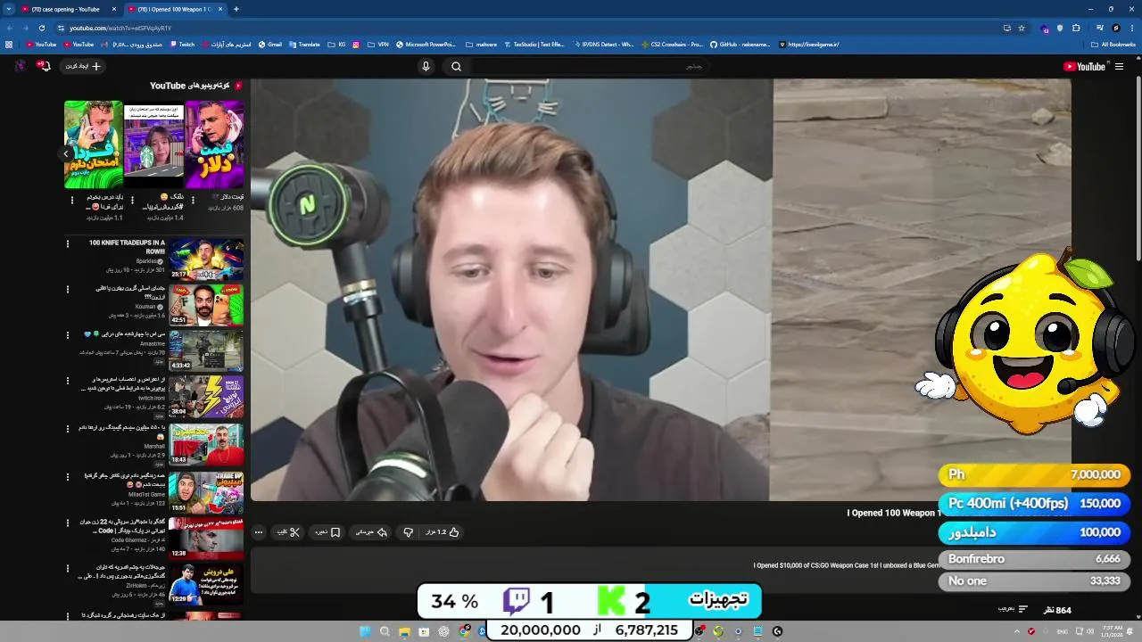Open more actions menu beside the Clip button

coord(259,532)
